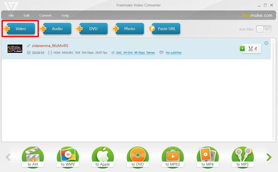Click the 00:04:59 duration text
The height and width of the screenshot is (172, 278).
tap(38, 53)
